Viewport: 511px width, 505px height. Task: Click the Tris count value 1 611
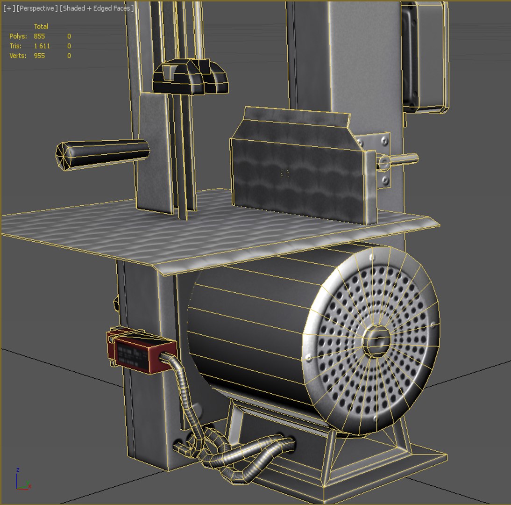pos(42,46)
